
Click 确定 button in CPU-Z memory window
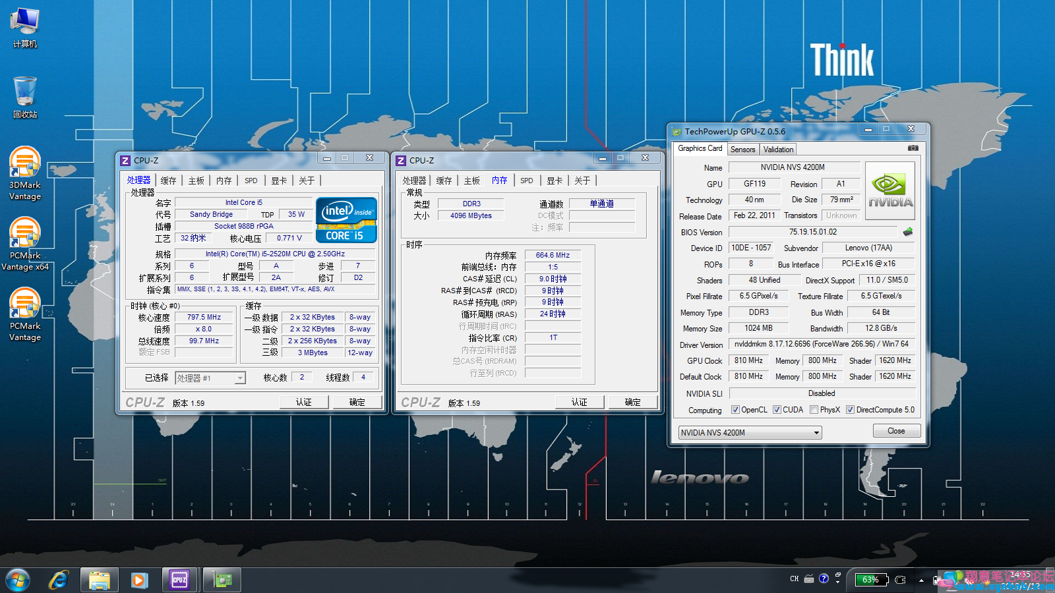pos(633,402)
